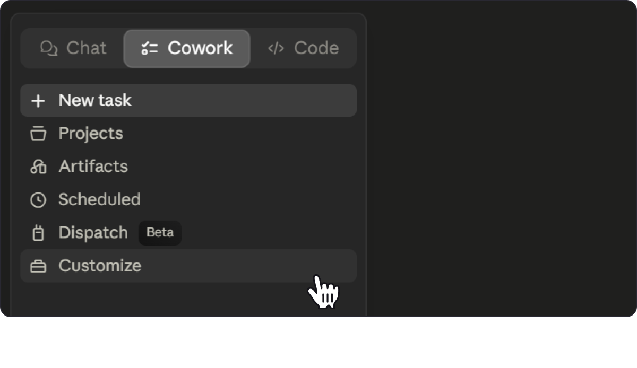Open the Projects text entry
Viewport: 637px width, 368px height.
(91, 134)
